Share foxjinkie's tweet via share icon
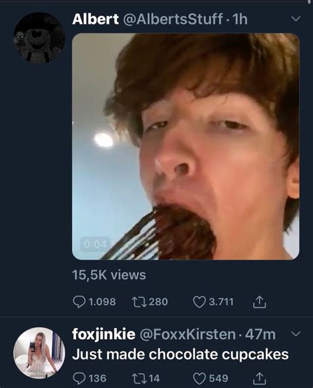 (260, 378)
